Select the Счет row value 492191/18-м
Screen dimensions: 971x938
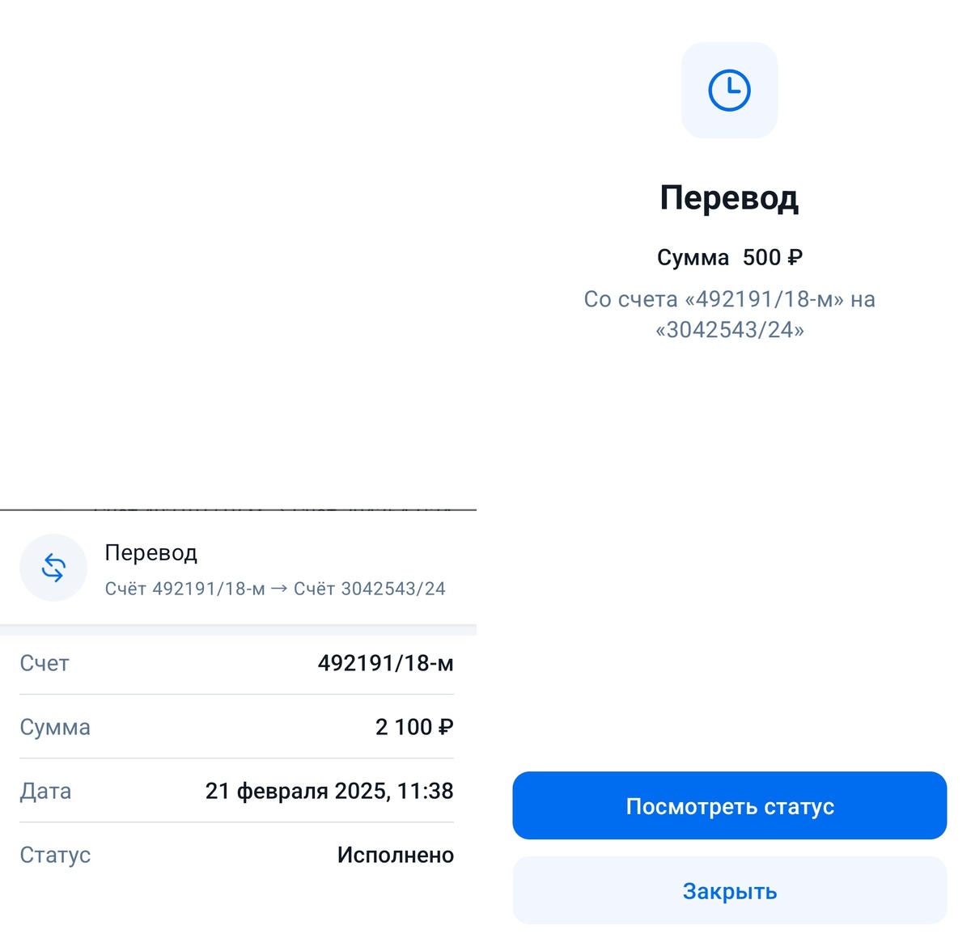385,663
